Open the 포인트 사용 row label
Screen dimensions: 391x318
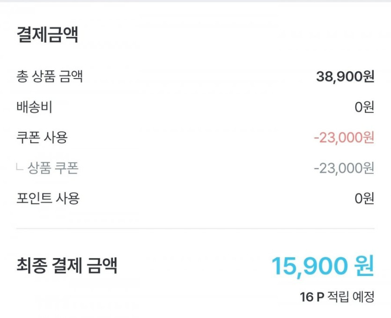[48, 198]
